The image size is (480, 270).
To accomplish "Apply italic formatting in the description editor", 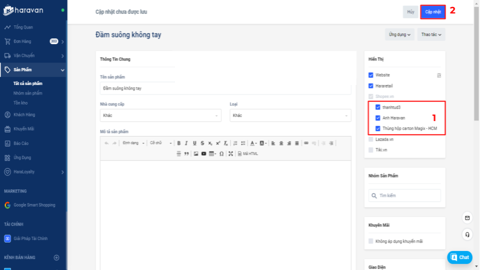I will (186, 143).
